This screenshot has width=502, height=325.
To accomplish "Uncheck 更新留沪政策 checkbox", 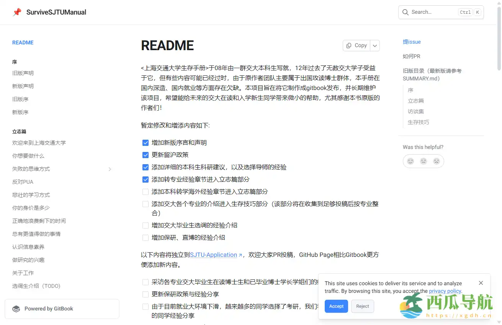I will point(146,155).
